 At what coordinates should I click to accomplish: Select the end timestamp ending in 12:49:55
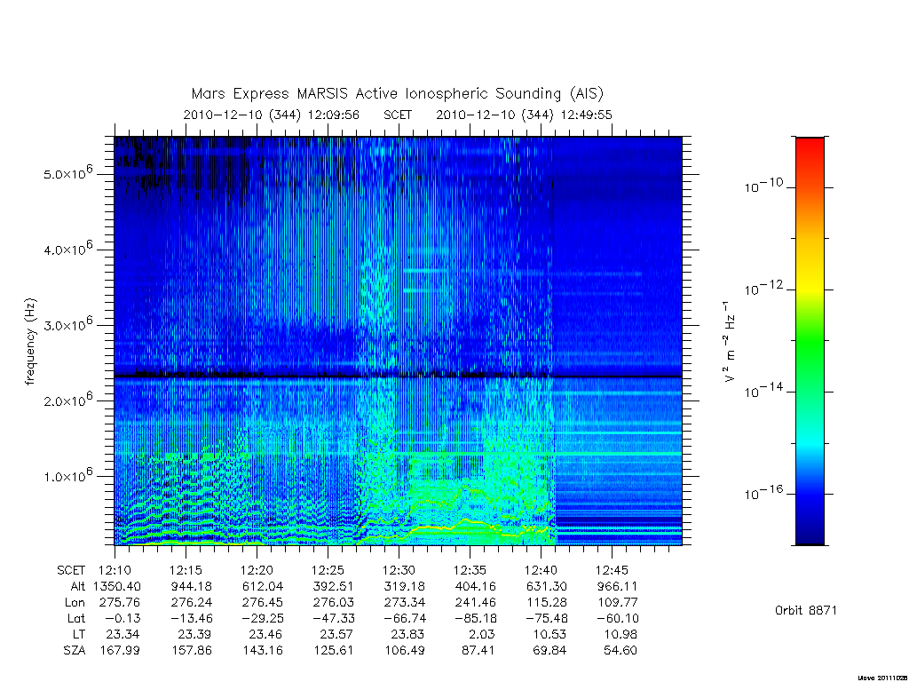[524, 115]
